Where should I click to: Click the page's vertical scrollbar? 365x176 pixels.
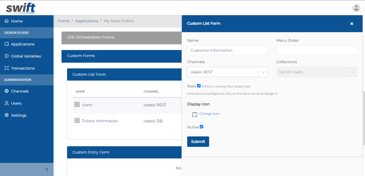click(x=363, y=118)
